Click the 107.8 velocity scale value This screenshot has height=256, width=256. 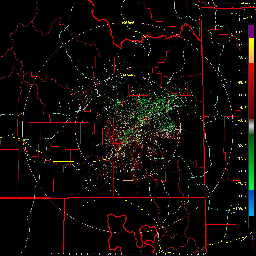tap(241, 32)
